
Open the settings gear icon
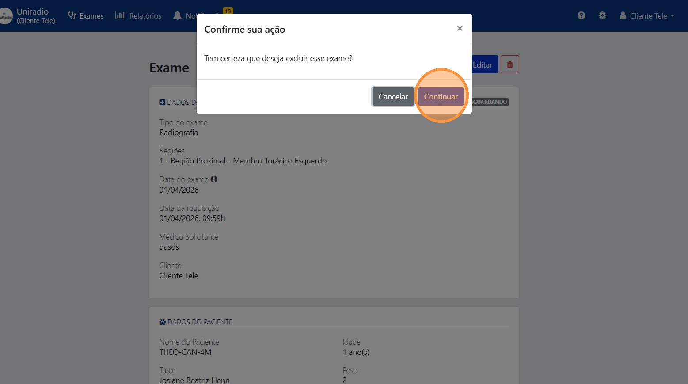point(602,15)
